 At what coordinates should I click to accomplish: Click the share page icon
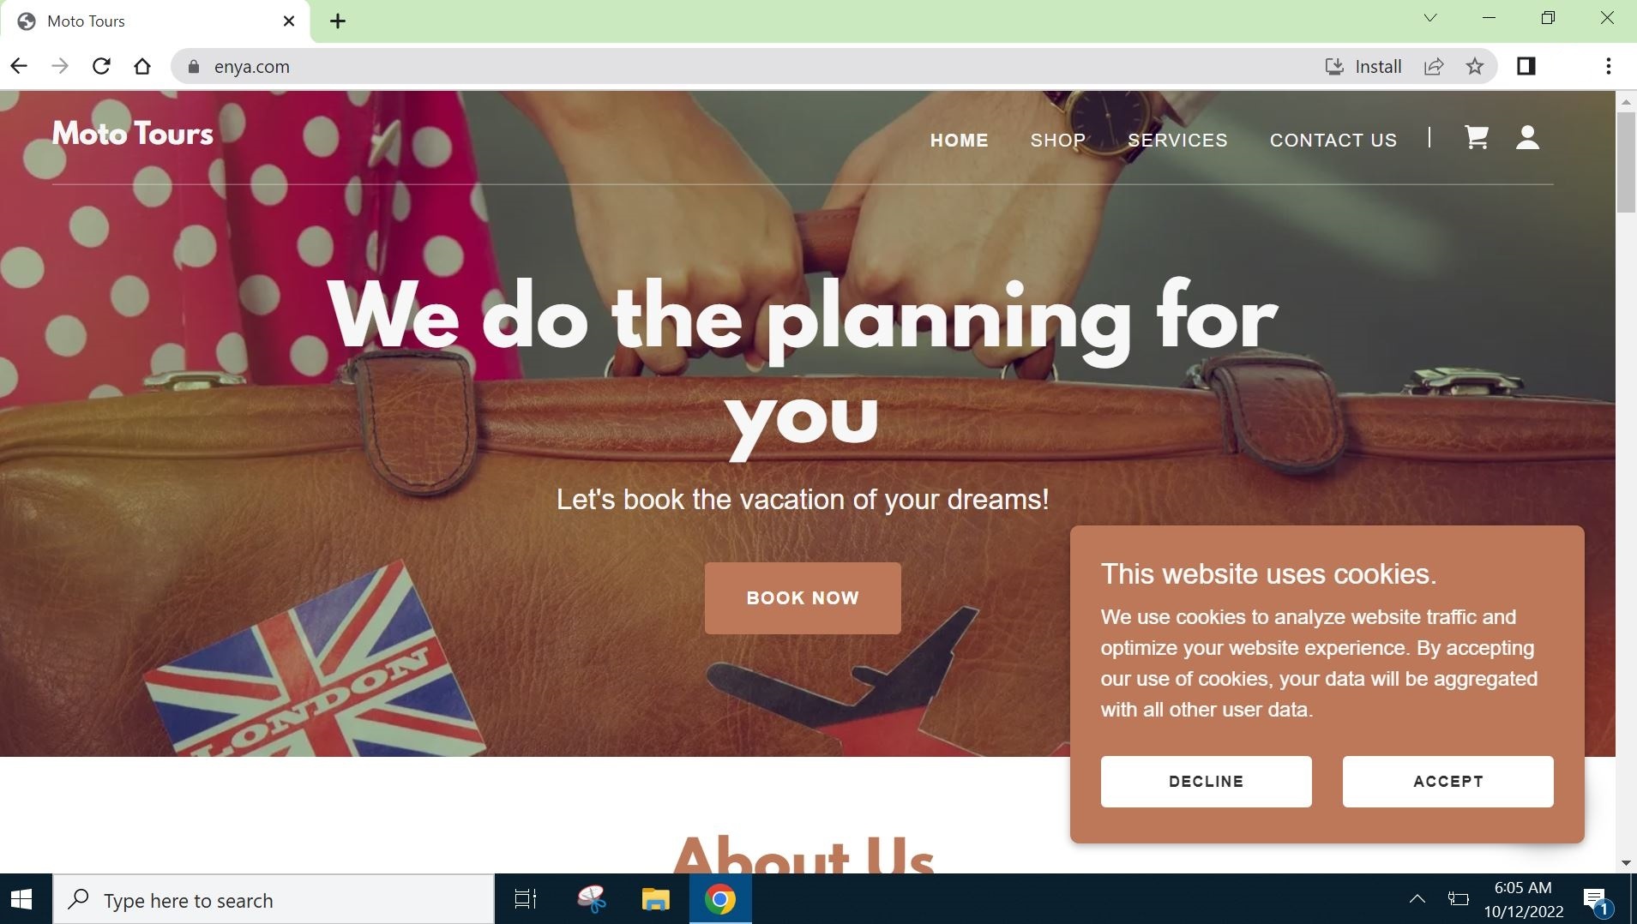click(x=1434, y=67)
